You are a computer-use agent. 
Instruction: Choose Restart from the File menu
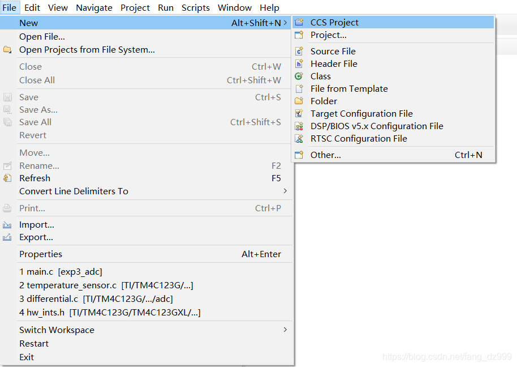[x=147, y=344]
